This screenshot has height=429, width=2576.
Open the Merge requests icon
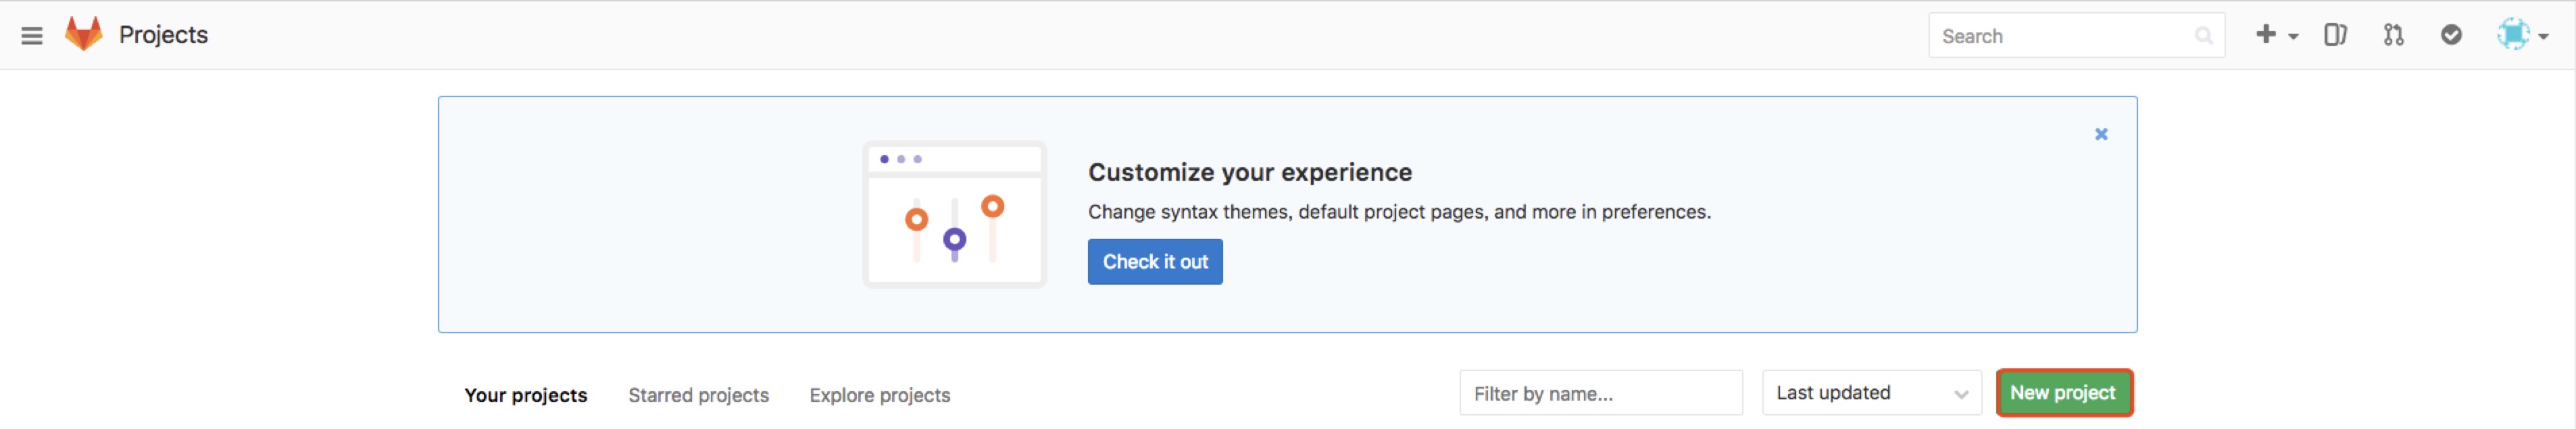(2393, 35)
